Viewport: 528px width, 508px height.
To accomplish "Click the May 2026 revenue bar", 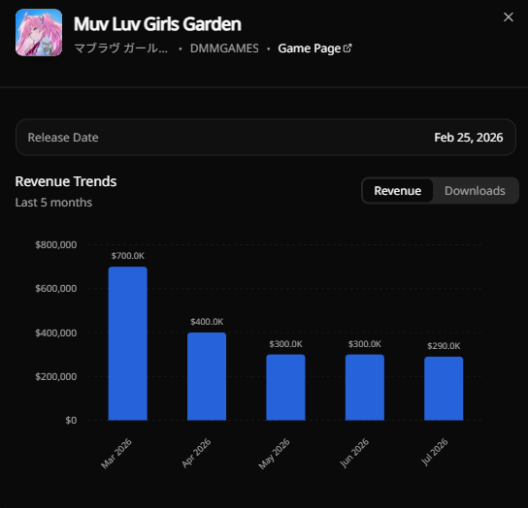I will 285,387.
